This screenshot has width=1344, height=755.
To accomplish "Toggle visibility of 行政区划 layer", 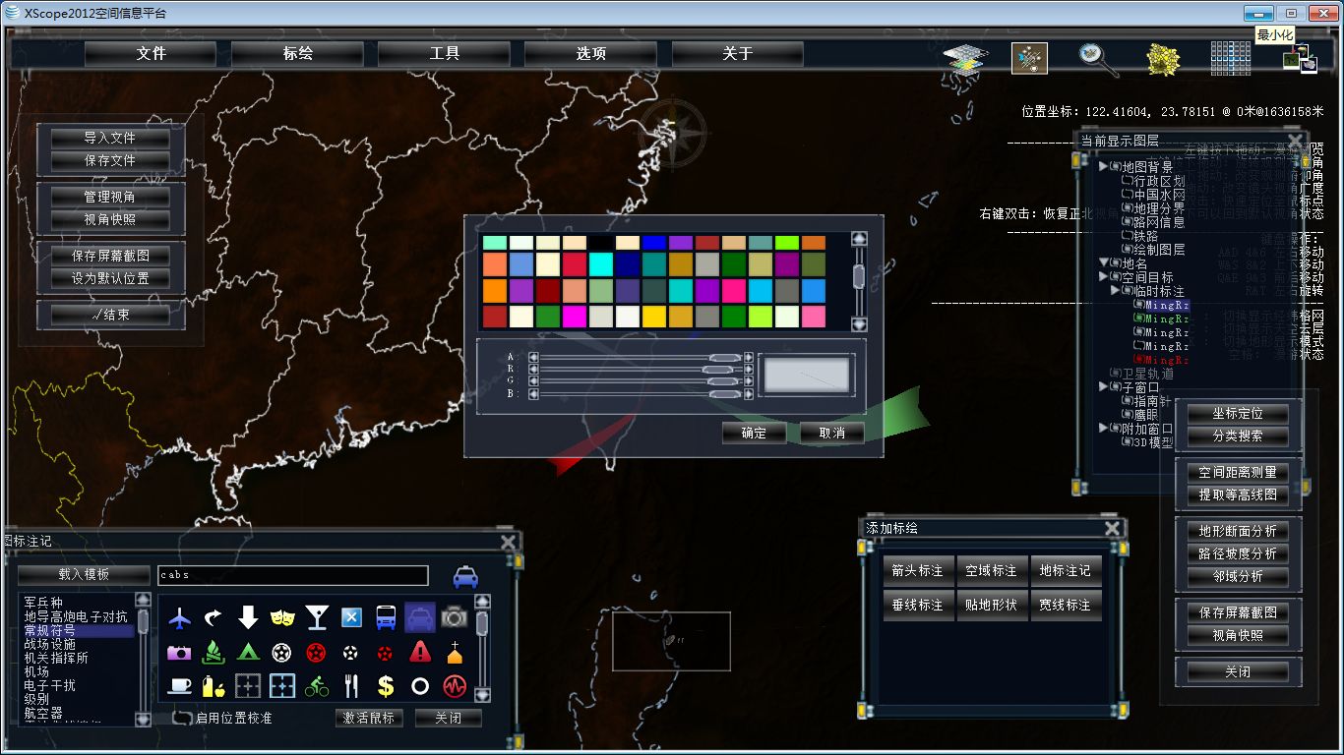I will point(1127,181).
